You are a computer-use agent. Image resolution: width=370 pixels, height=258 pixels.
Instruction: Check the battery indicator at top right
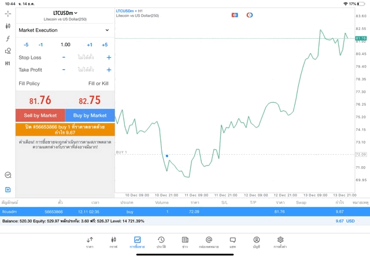point(361,4)
